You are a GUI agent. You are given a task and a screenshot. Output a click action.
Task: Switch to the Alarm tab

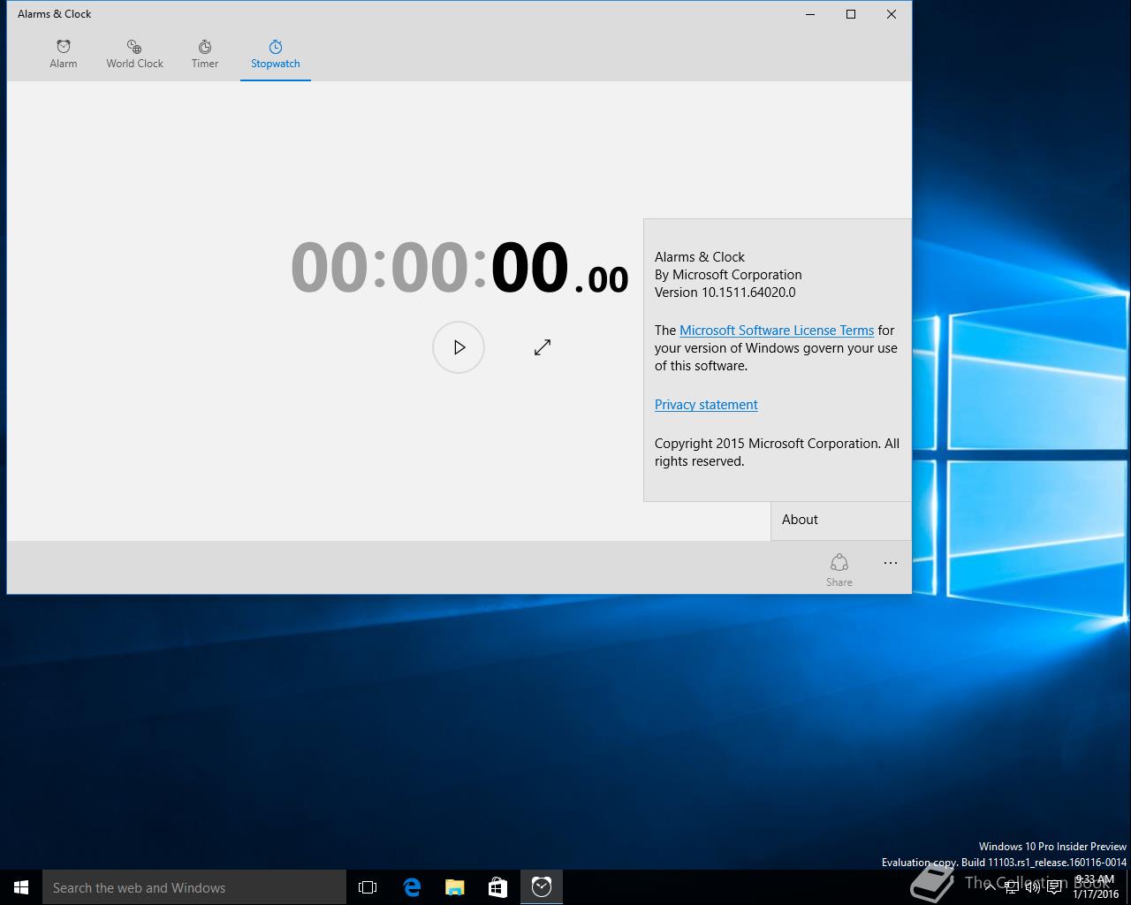[x=64, y=54]
